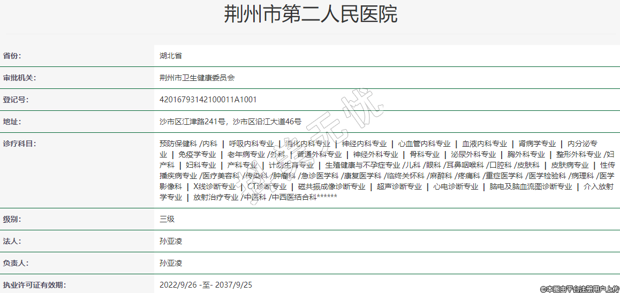
Task: Select the 法人 field label
Action: (x=12, y=241)
